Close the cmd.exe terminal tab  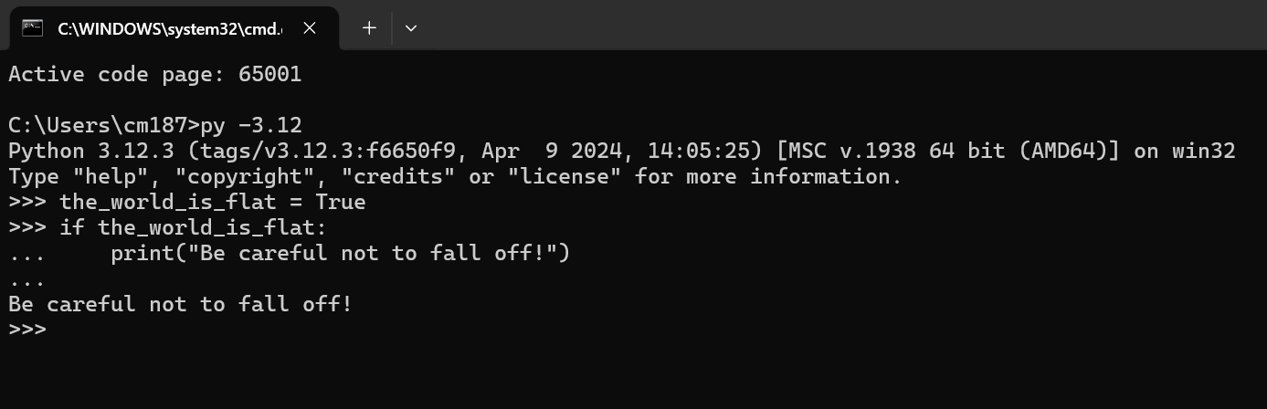coord(310,27)
